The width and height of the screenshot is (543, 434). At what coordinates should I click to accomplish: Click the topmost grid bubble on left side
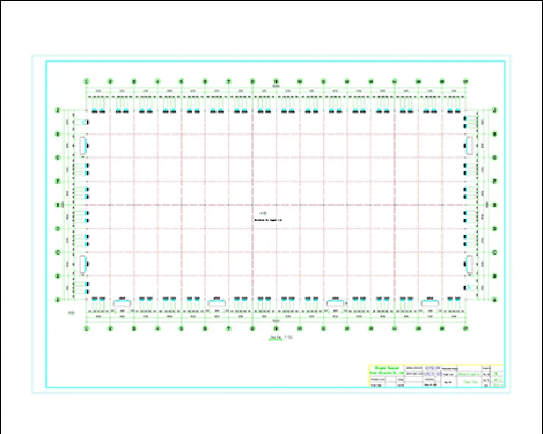(57, 110)
